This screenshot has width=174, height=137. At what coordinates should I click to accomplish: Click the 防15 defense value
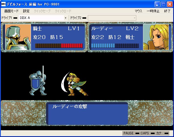[x=57, y=37]
